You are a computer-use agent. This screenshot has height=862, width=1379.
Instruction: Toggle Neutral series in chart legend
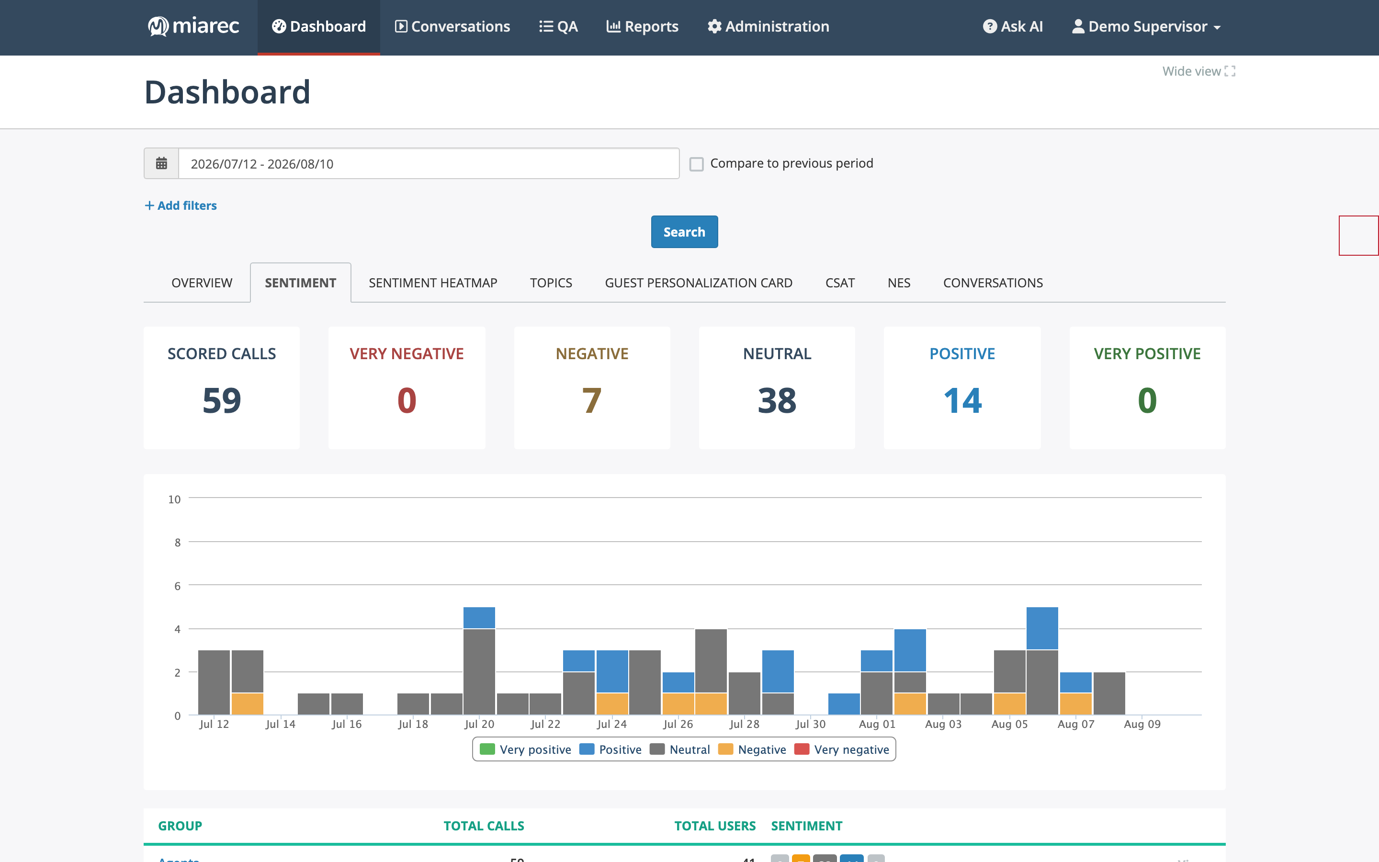[680, 749]
